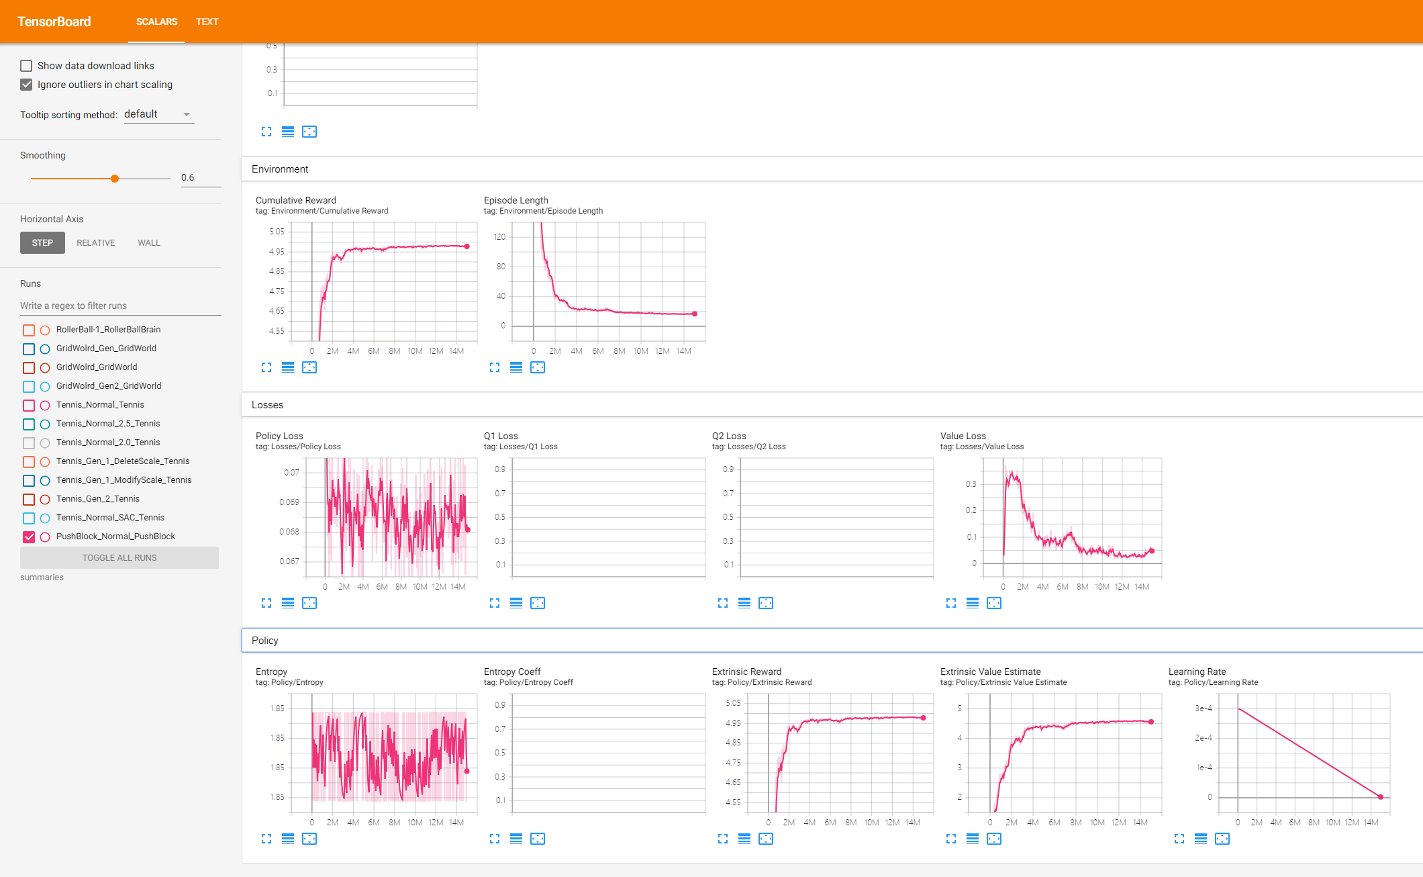Fit domain to data on Learning Rate chart

click(x=1222, y=839)
